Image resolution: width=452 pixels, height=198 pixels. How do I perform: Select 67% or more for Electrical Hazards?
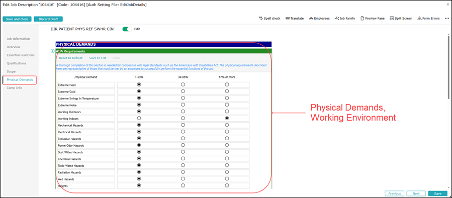click(227, 132)
